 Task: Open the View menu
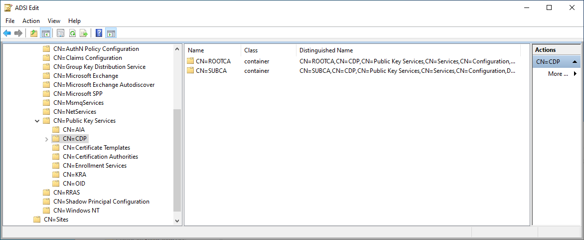coord(54,21)
